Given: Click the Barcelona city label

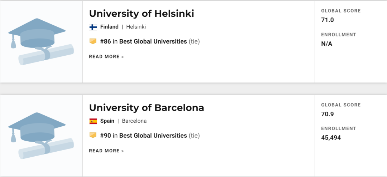Looking at the screenshot, I should pos(134,121).
